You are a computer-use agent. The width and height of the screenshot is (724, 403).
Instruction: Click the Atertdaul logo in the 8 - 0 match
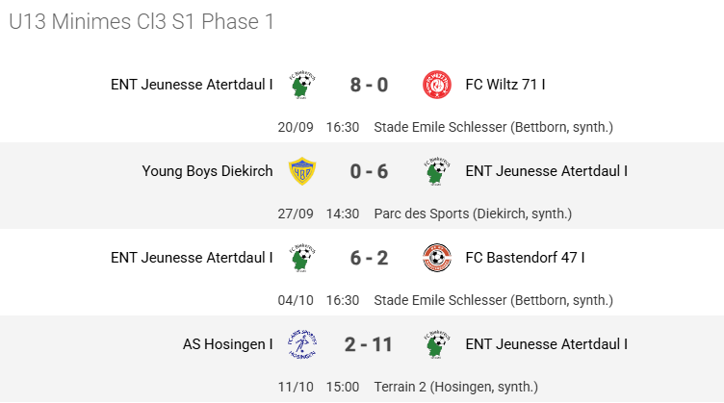(302, 86)
